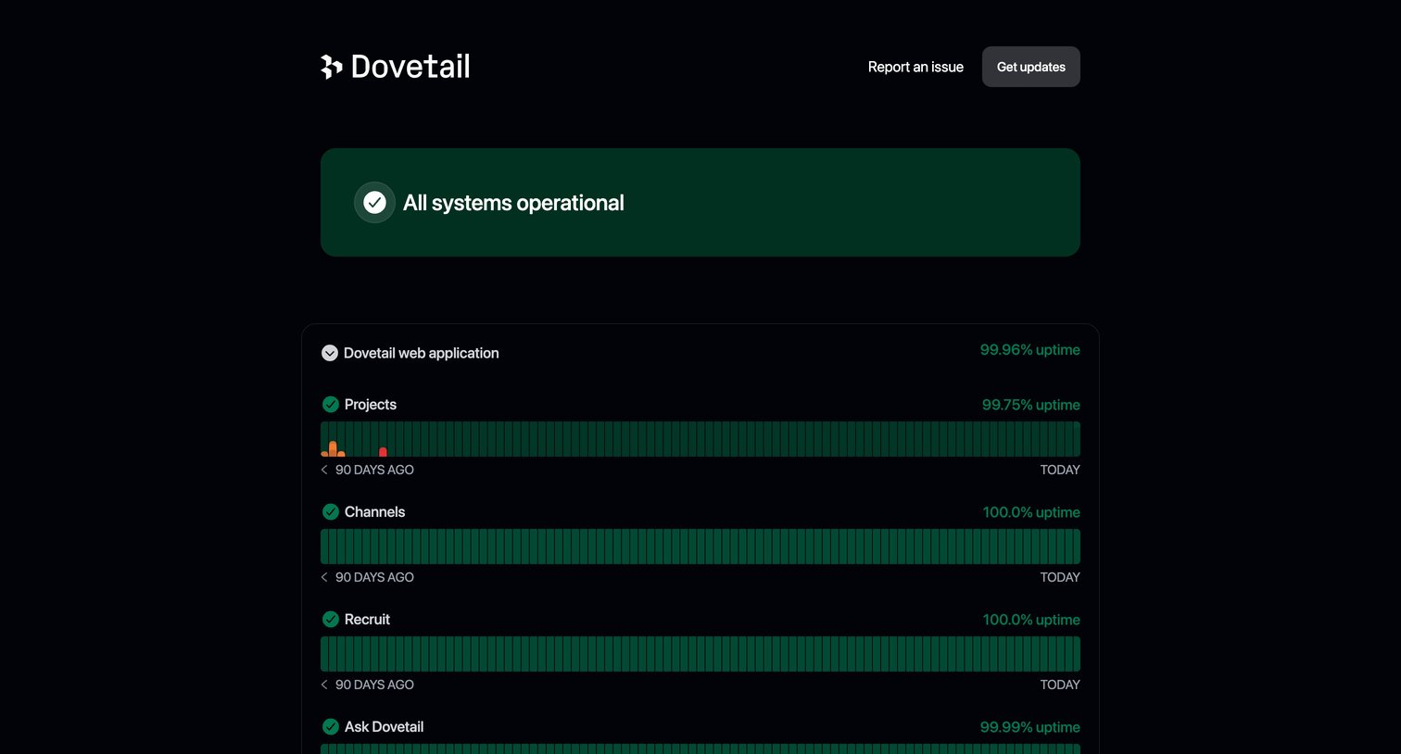Click the Dovetail logo icon
The image size is (1401, 754).
332,67
